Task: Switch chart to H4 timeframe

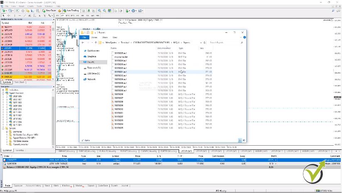Action: click(82, 16)
